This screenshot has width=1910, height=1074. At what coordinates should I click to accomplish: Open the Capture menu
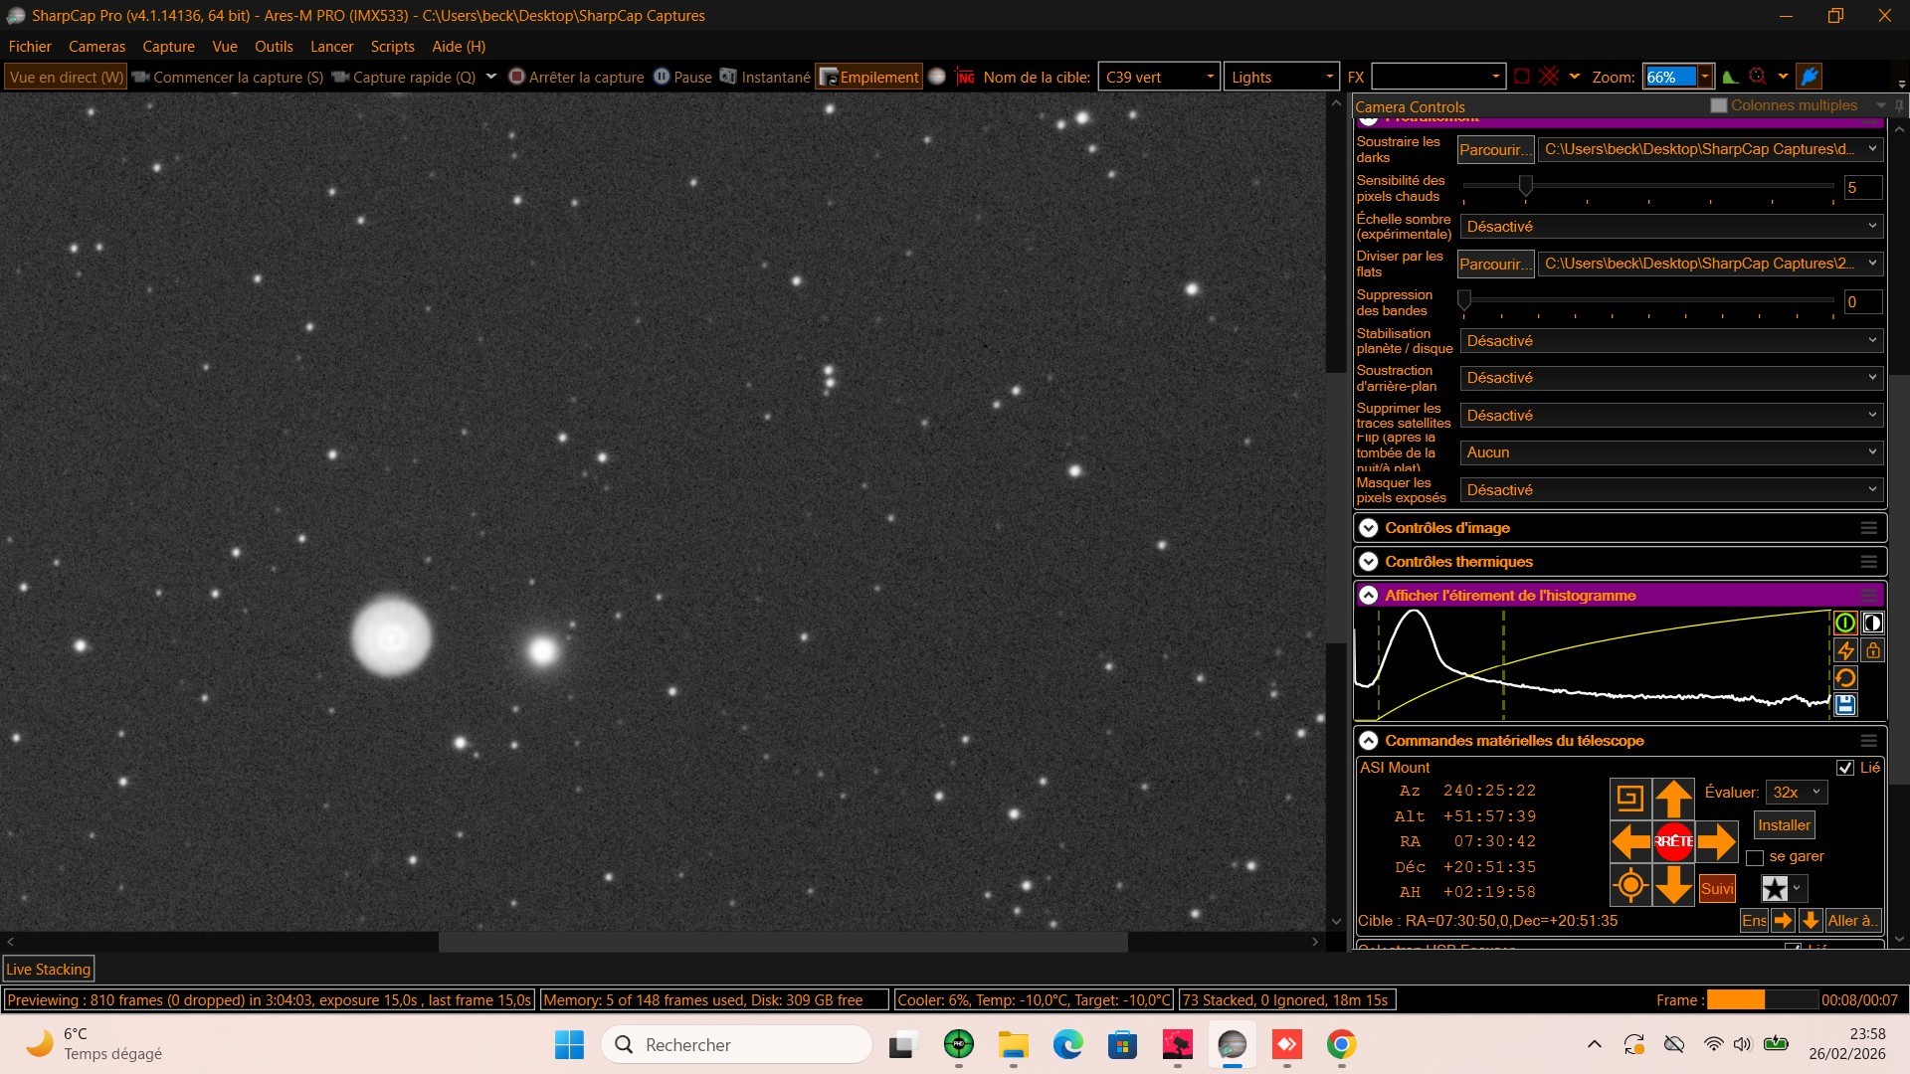click(168, 47)
